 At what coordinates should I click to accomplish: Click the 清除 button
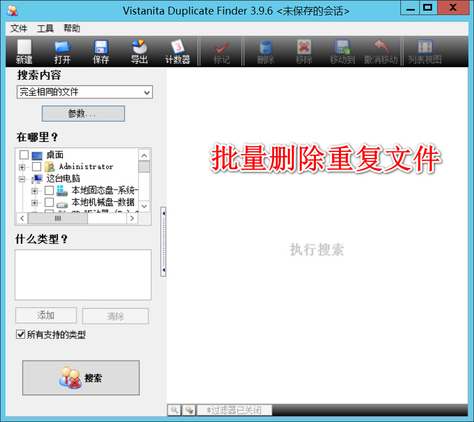tap(116, 316)
